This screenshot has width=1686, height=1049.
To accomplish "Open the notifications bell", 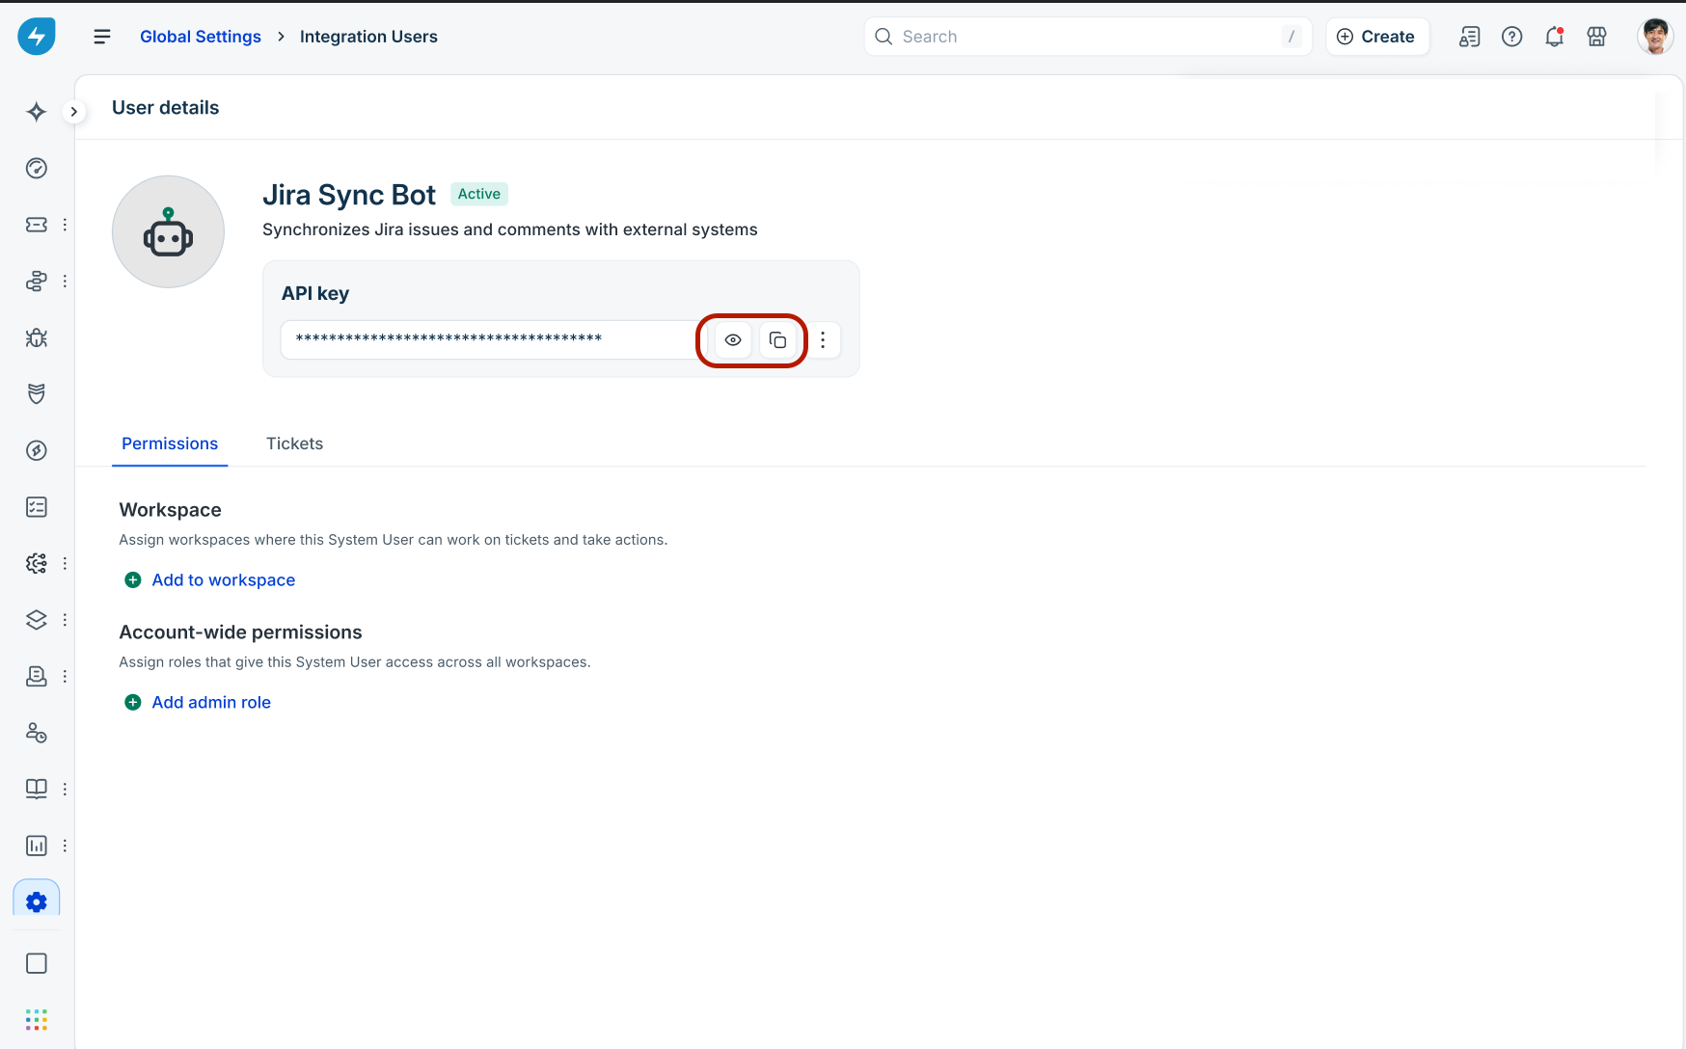I will [1555, 37].
